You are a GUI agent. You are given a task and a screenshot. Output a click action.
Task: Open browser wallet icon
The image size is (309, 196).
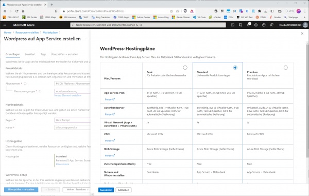point(280,11)
